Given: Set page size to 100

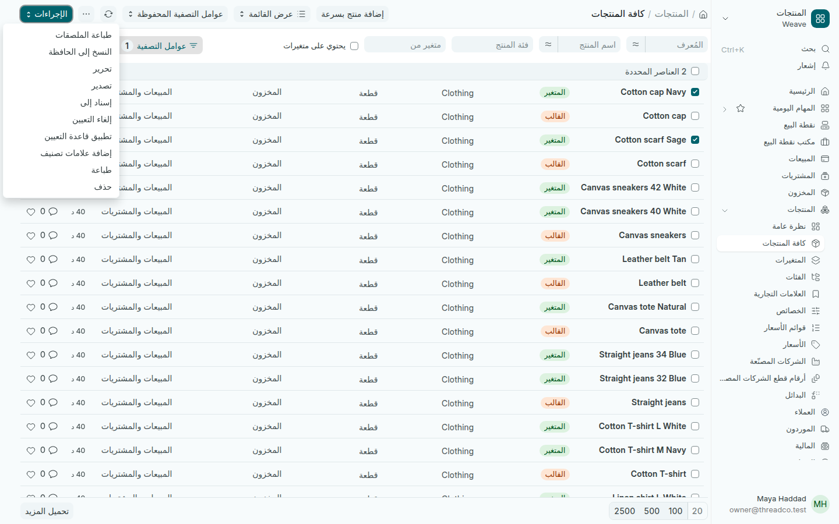Looking at the screenshot, I should (x=675, y=511).
